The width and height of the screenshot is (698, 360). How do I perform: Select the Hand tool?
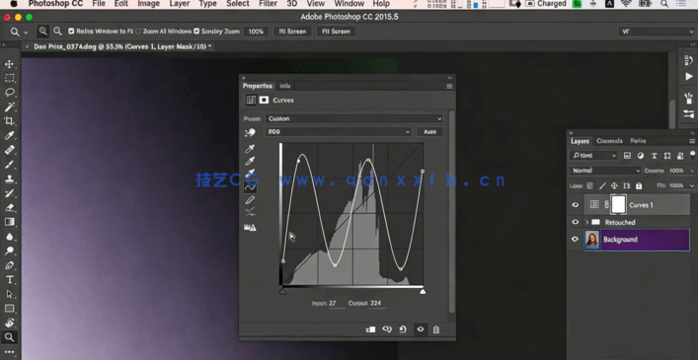9,323
